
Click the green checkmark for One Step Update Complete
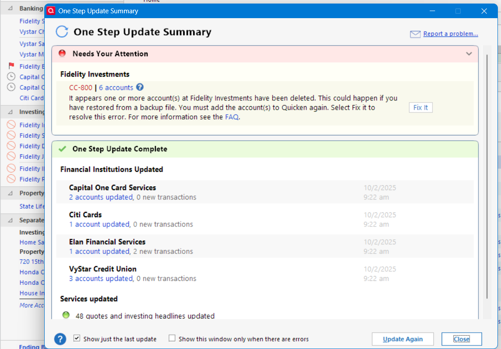point(62,149)
